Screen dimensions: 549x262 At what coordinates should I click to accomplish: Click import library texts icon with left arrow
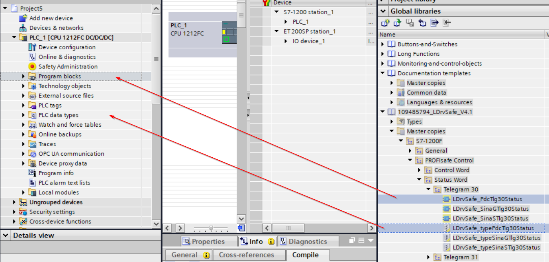pos(447,23)
